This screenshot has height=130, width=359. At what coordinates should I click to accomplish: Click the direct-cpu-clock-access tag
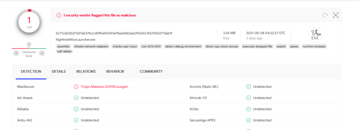[x=222, y=46]
